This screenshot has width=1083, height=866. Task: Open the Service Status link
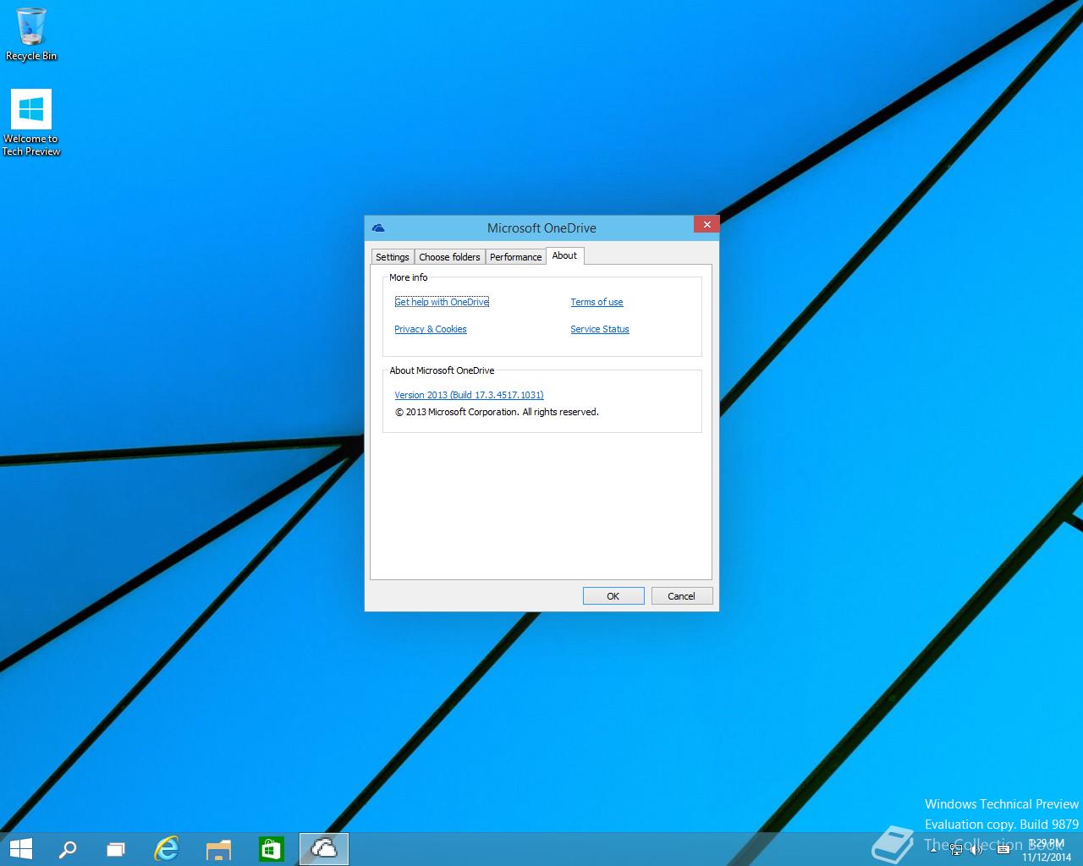[x=600, y=329]
